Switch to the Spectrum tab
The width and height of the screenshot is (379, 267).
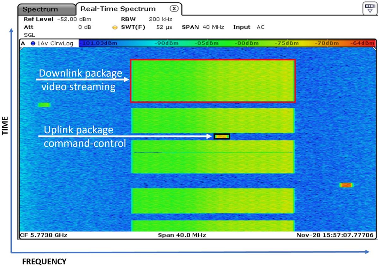[x=40, y=9]
